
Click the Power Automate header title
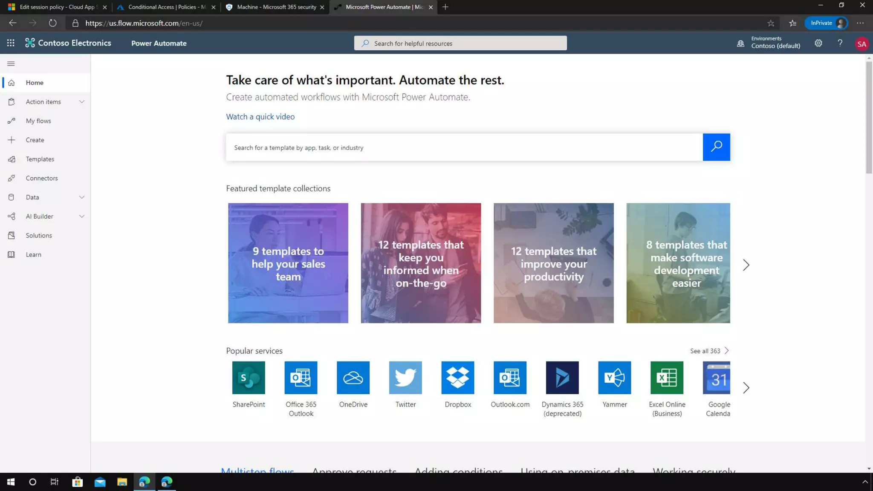(159, 43)
